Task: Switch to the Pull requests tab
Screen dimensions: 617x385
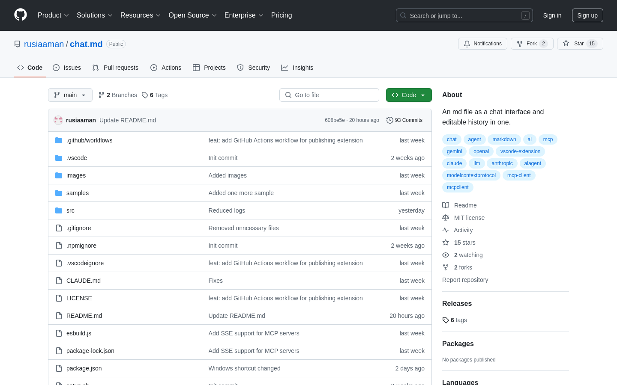Action: pyautogui.click(x=115, y=68)
